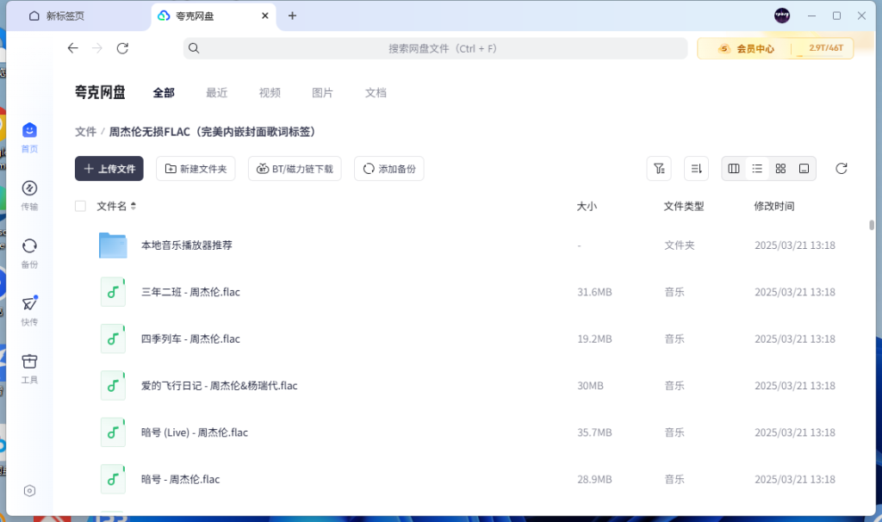This screenshot has height=522, width=882.
Task: Open settings hexagon icon in sidebar
Action: tap(30, 491)
